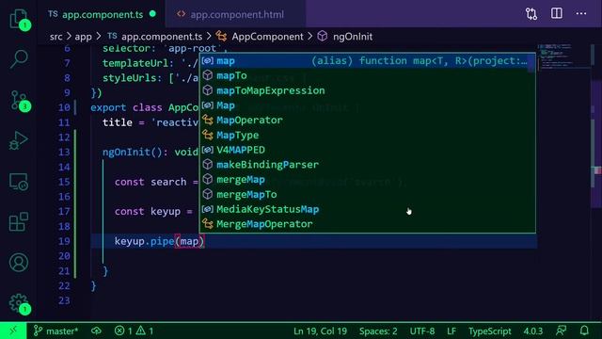Click 'const keyup' on line 17
Image resolution: width=602 pixels, height=339 pixels.
click(148, 211)
